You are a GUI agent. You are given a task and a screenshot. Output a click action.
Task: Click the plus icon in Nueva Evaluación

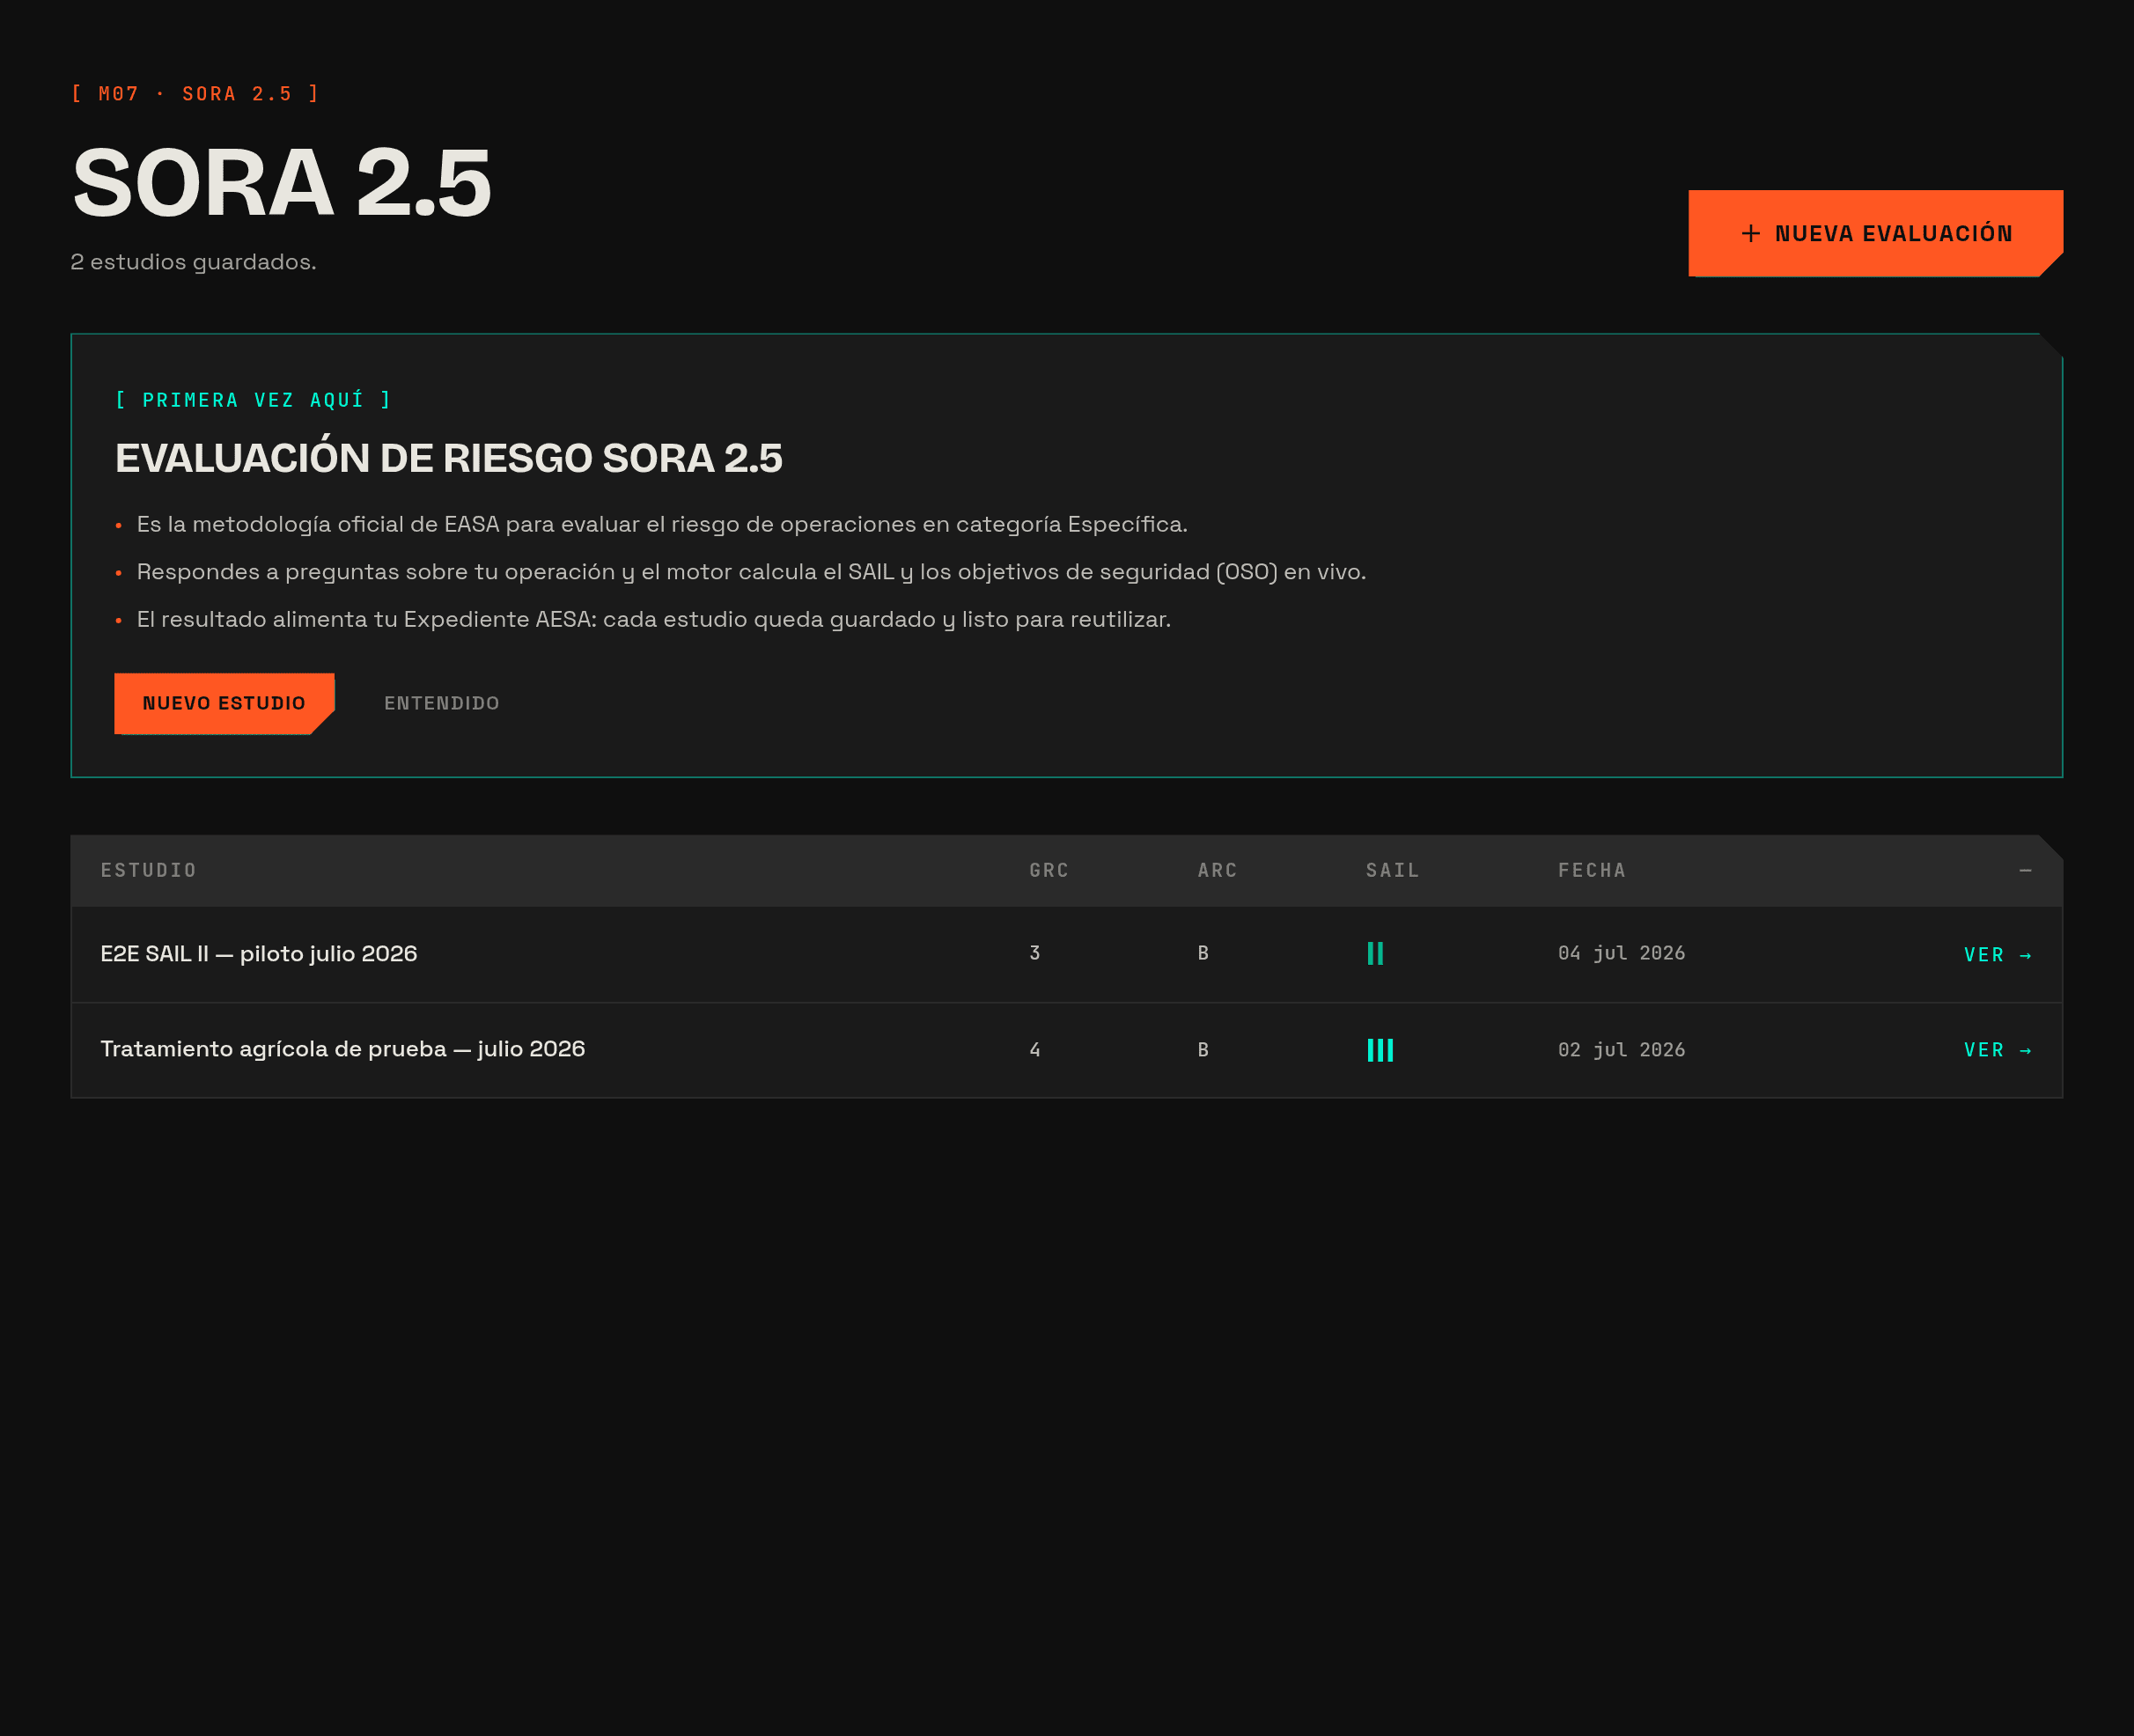tap(1750, 233)
